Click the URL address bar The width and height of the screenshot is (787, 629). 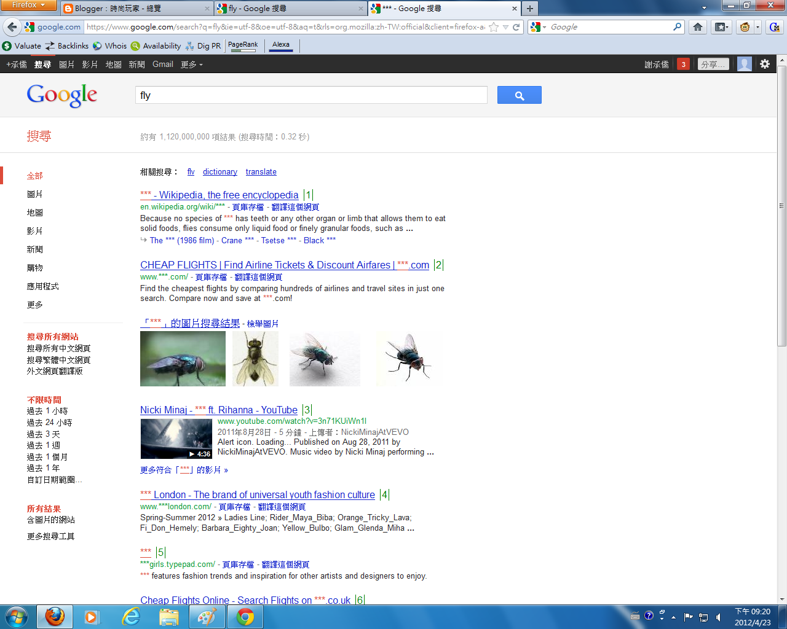pos(286,27)
